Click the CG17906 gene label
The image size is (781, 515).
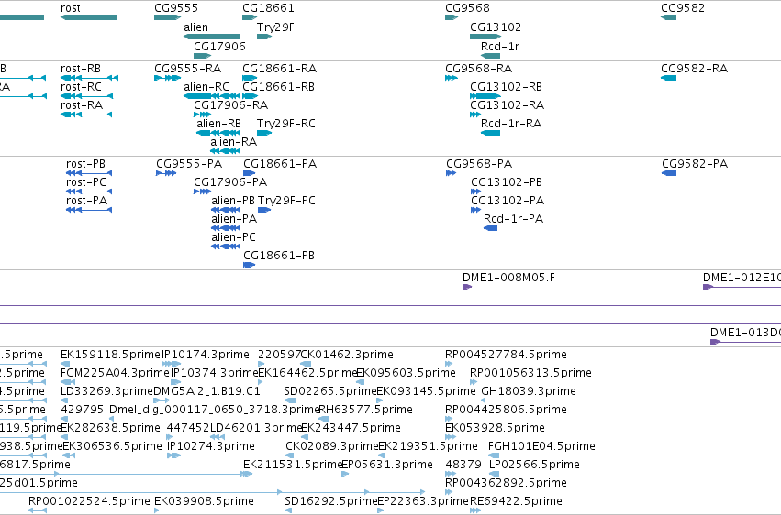click(x=219, y=46)
